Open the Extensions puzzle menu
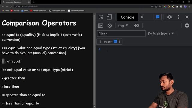The width and height of the screenshot is (192, 108). (177, 7)
